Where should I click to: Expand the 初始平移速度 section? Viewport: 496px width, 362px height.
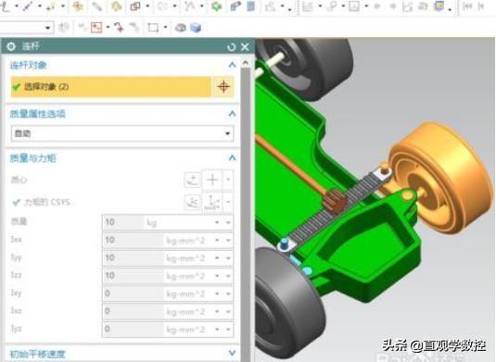point(232,353)
